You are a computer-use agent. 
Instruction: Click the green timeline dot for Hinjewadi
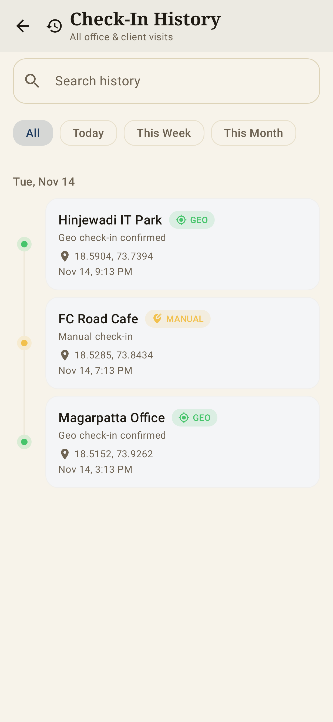point(24,244)
